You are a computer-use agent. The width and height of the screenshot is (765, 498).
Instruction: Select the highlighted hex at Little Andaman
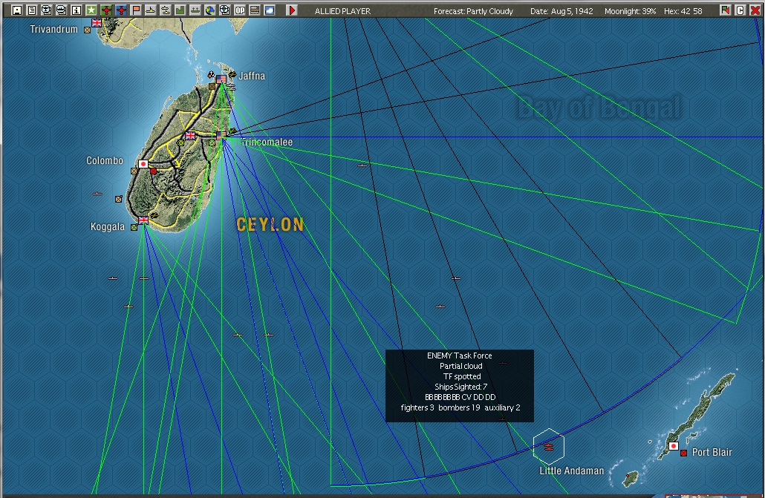(x=549, y=446)
